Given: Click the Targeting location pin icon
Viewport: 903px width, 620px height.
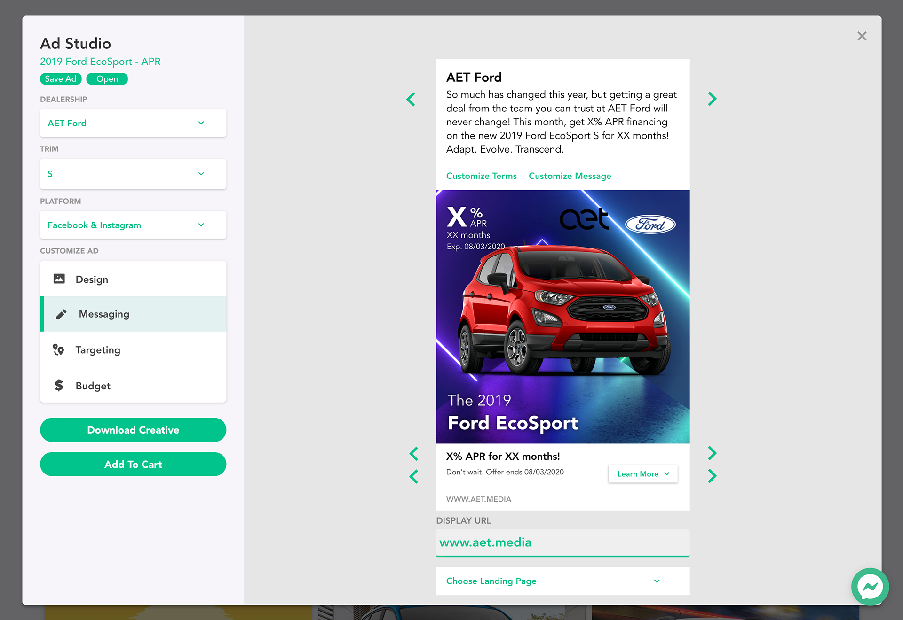Looking at the screenshot, I should (59, 350).
